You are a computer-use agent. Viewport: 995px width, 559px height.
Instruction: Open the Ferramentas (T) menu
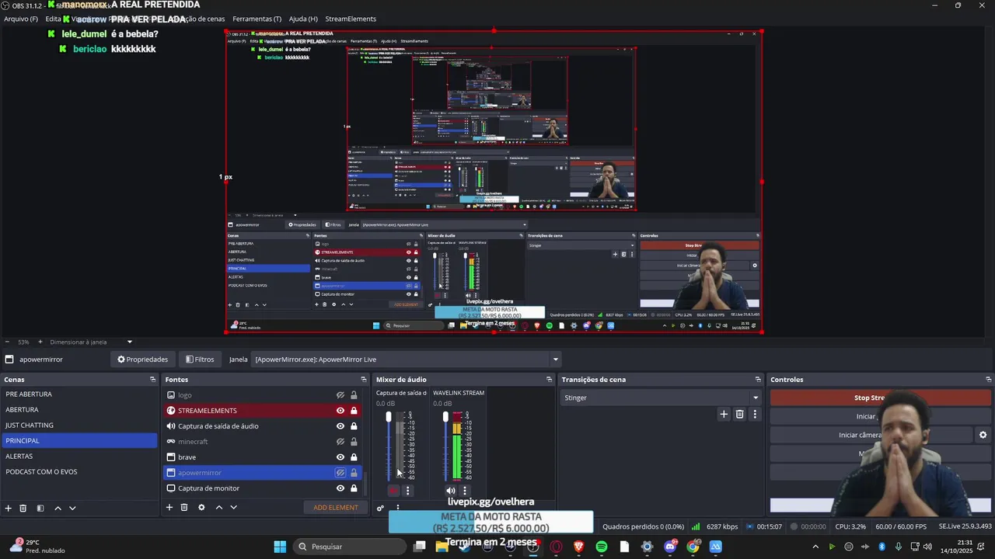tap(257, 19)
